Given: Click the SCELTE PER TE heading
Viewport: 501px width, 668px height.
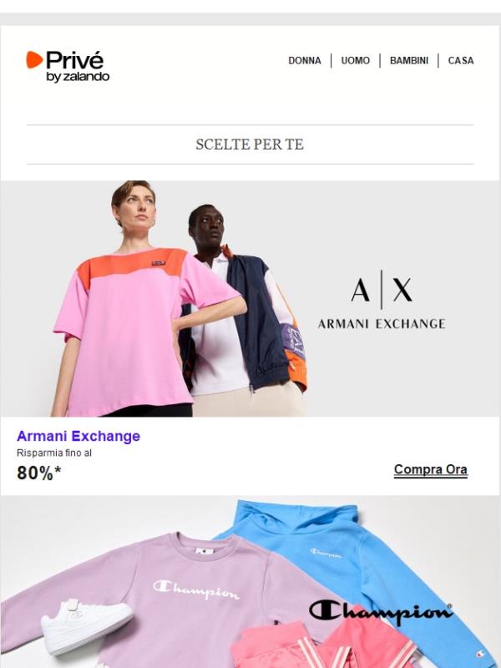Looking at the screenshot, I should click(250, 144).
